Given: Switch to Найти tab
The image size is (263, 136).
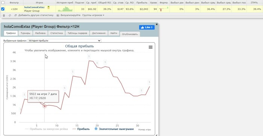Looking at the screenshot, I should pos(114,33).
